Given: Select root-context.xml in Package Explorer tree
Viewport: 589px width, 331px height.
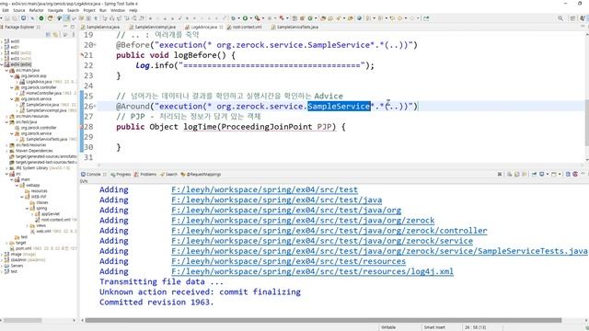Looking at the screenshot, I should [55, 220].
